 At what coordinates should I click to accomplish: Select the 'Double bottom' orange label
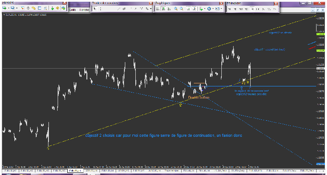199,97
